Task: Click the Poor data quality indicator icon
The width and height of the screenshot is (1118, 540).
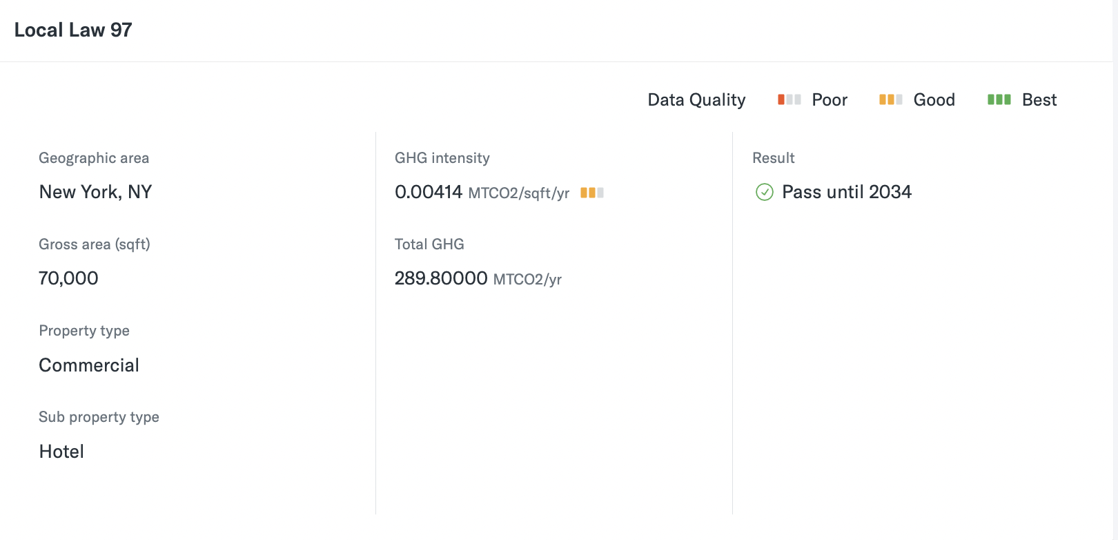Action: click(x=789, y=99)
